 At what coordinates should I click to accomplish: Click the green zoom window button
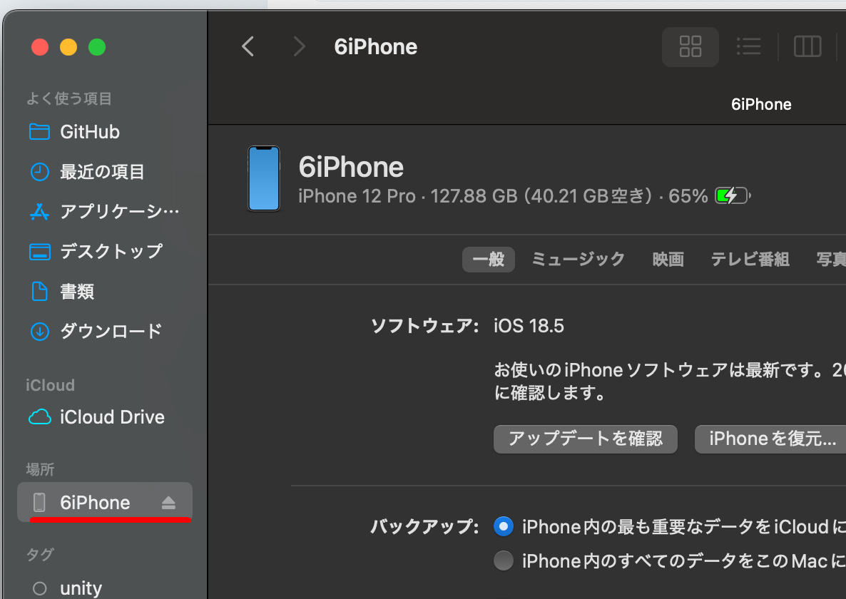coord(97,47)
